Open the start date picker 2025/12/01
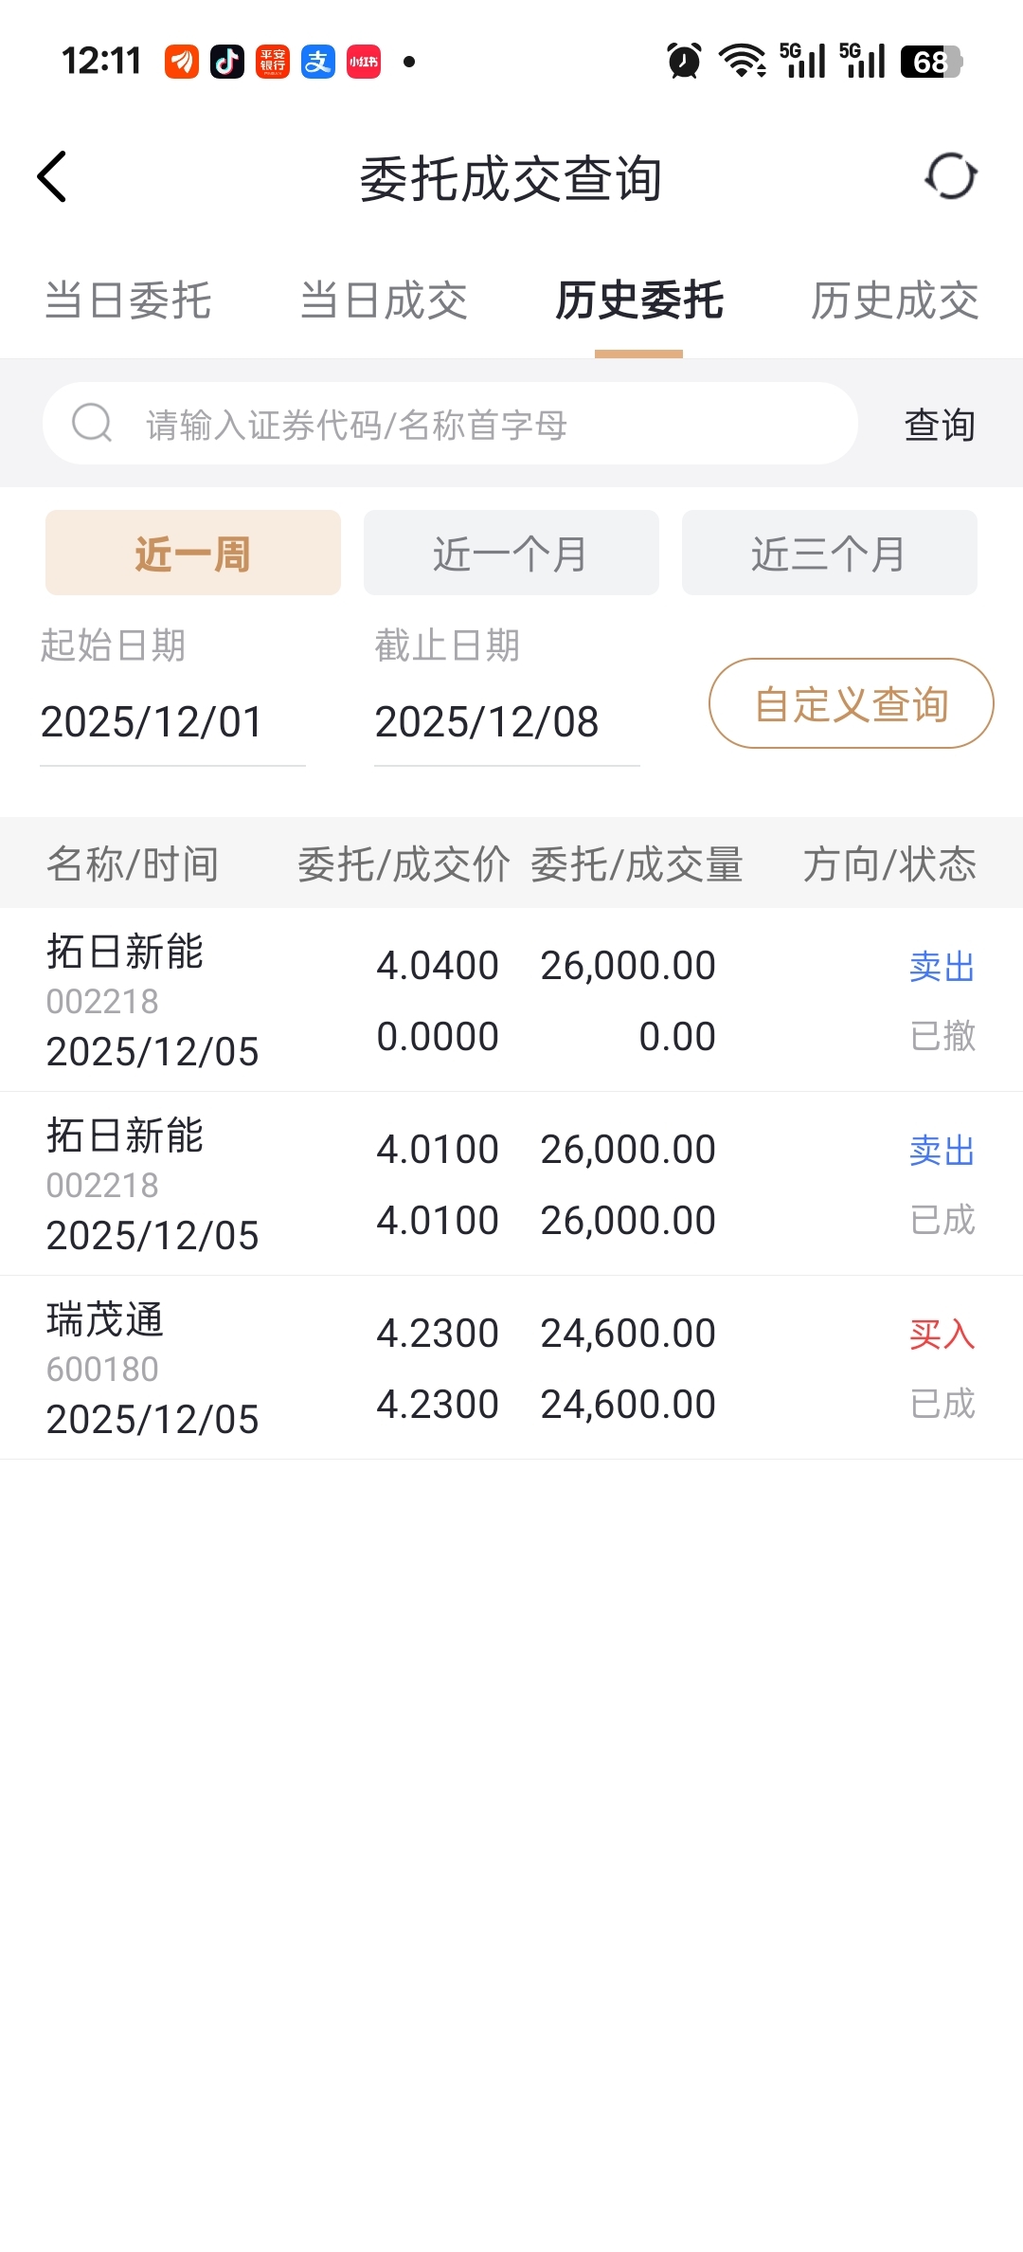 pyautogui.click(x=172, y=722)
